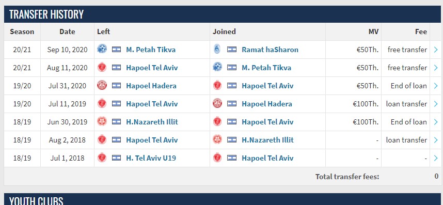Click Hapoel Hadera crest in Joined column
The image size is (443, 205).
(217, 103)
